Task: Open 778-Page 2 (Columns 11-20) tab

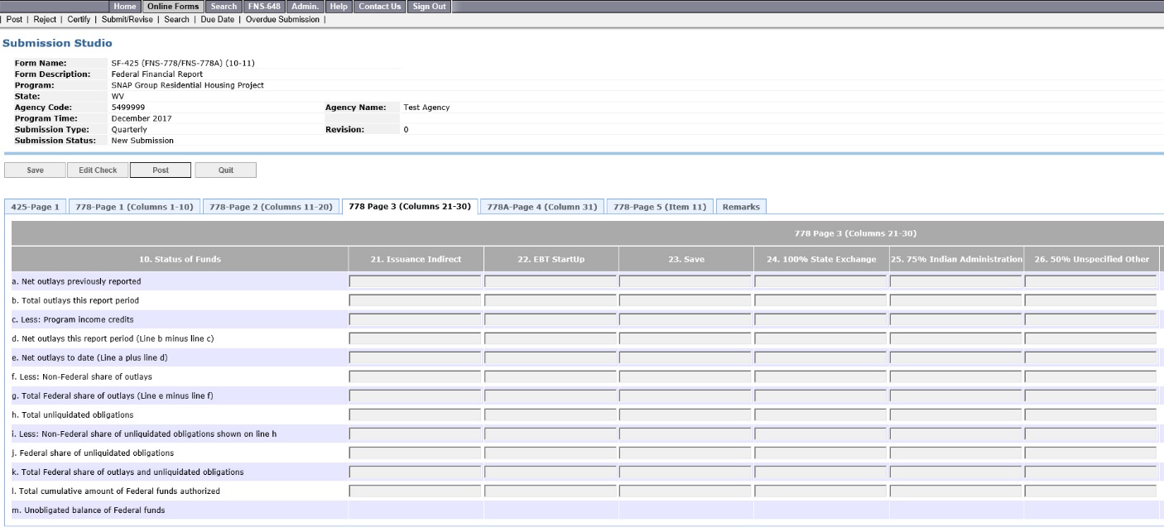Action: click(x=269, y=207)
